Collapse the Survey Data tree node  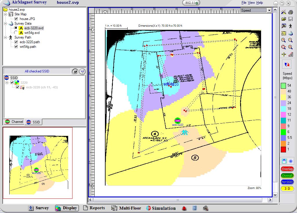click(x=6, y=23)
